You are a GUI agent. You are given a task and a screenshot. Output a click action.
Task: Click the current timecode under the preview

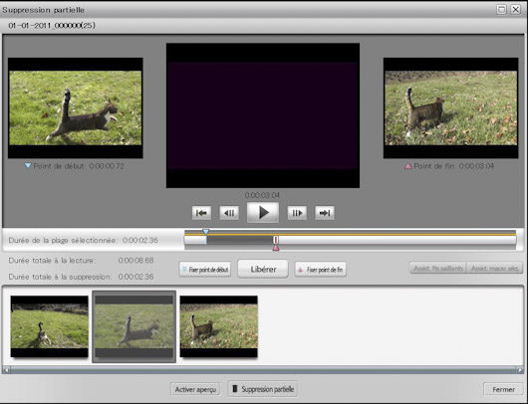(262, 195)
